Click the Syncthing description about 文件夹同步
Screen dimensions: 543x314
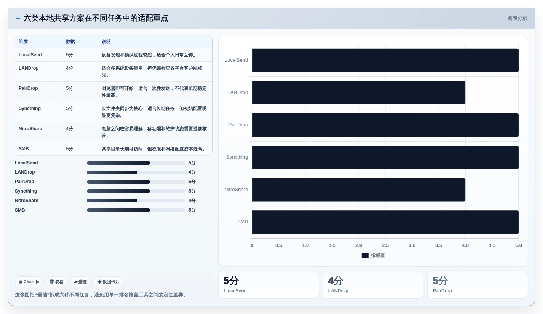click(x=154, y=112)
